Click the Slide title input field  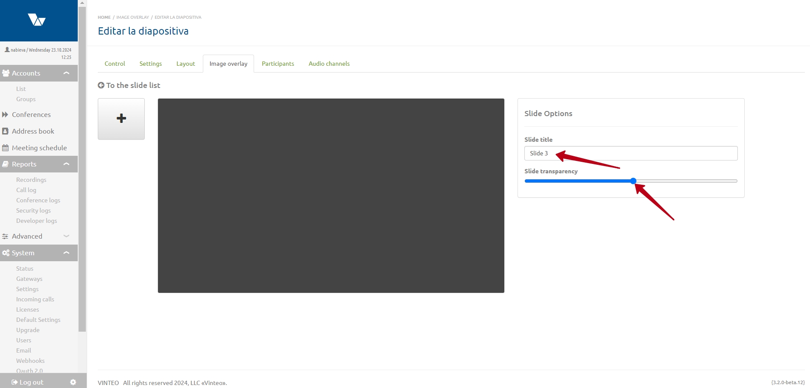[631, 153]
